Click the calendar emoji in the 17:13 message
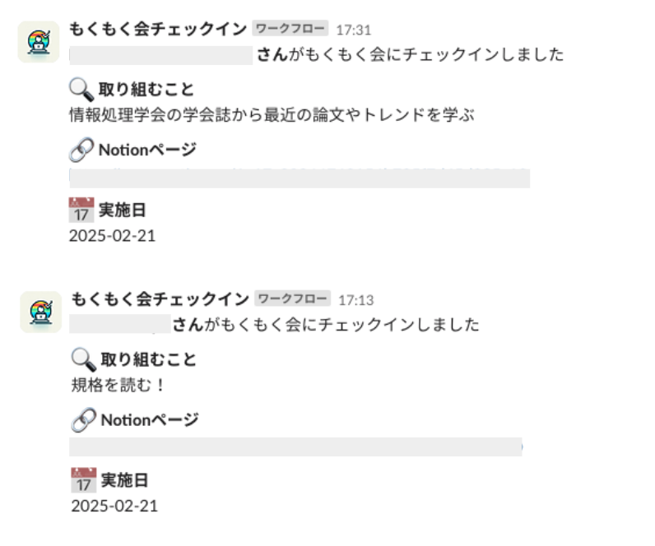 pyautogui.click(x=84, y=480)
